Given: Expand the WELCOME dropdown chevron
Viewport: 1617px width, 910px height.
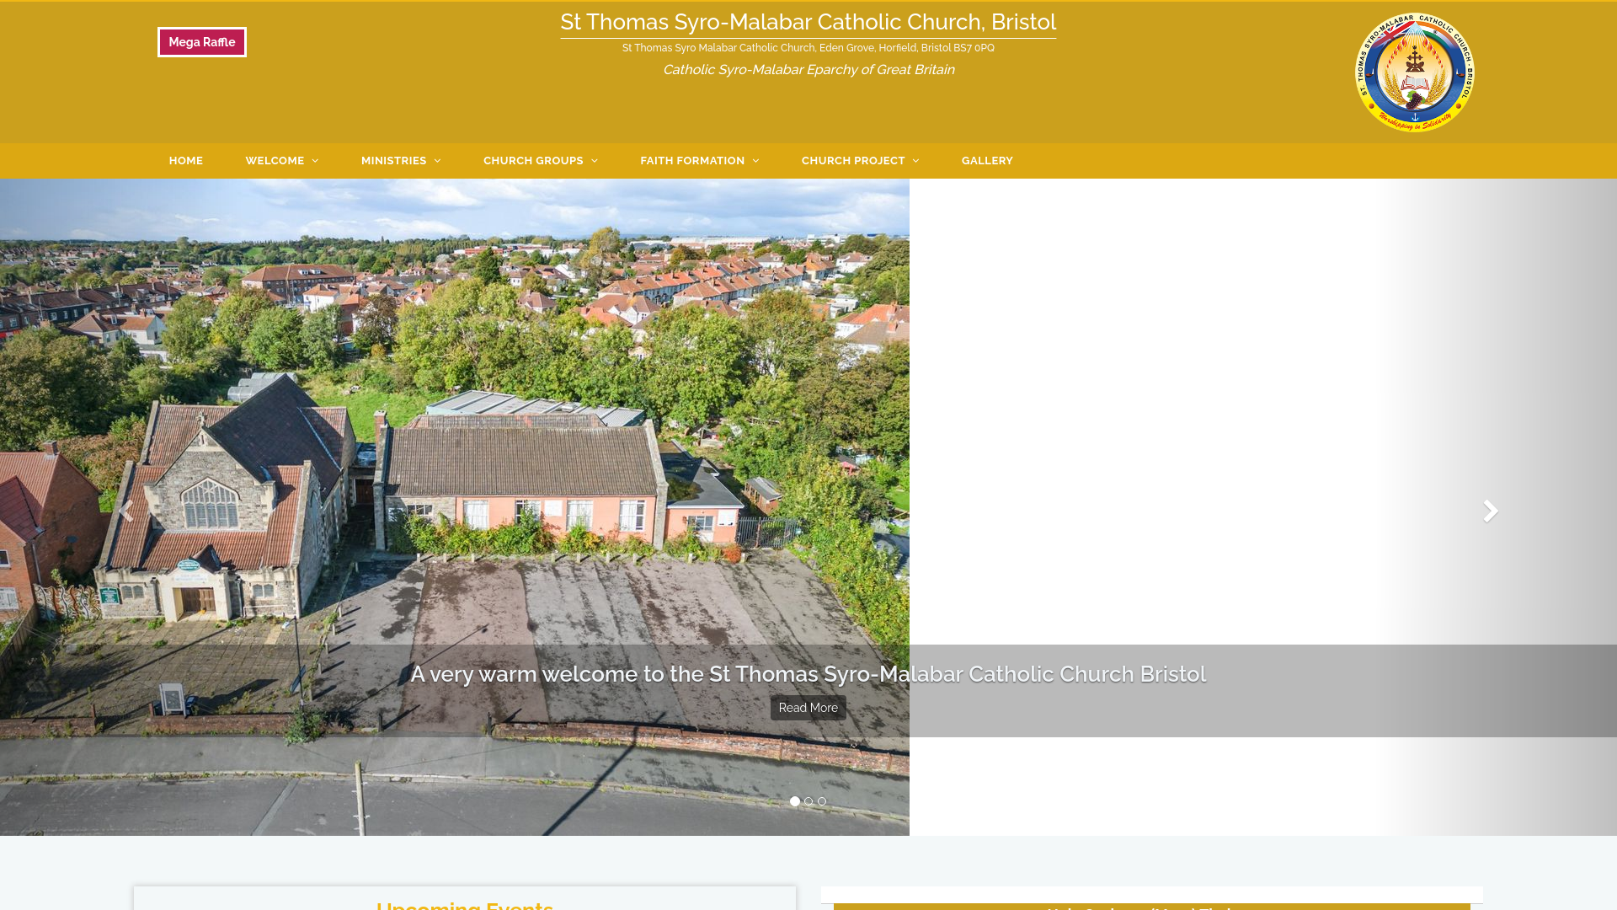Looking at the screenshot, I should coord(315,161).
